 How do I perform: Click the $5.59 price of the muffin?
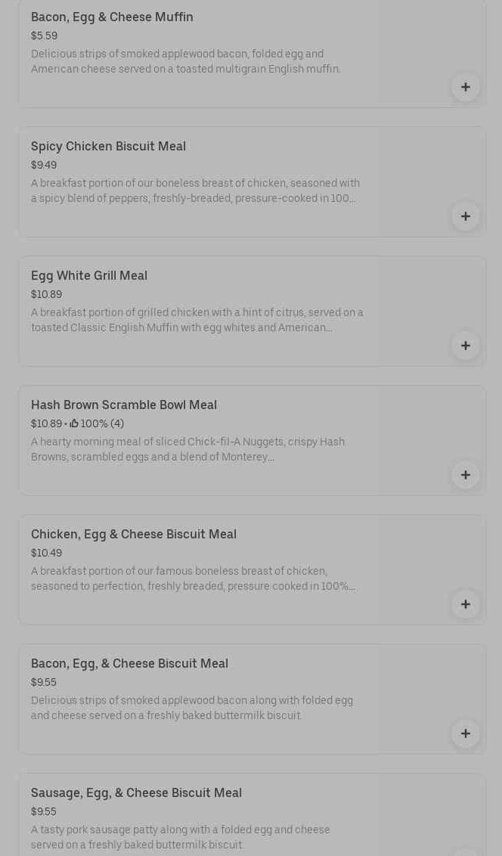(x=44, y=36)
